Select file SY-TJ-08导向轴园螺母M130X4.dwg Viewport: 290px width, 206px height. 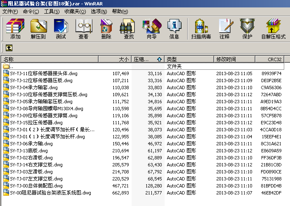click(47, 109)
